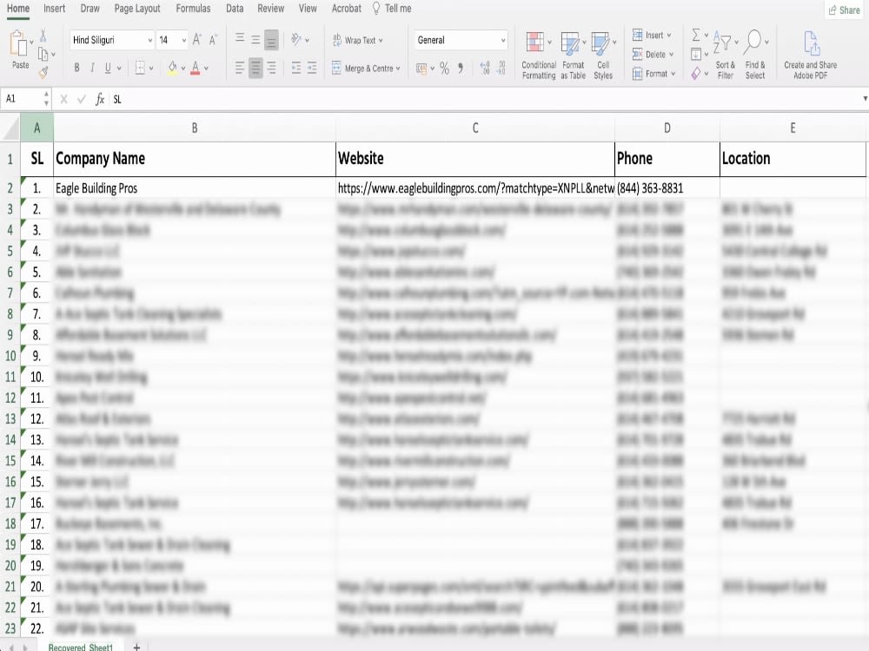Click the Clear eraser icon

[x=696, y=73]
